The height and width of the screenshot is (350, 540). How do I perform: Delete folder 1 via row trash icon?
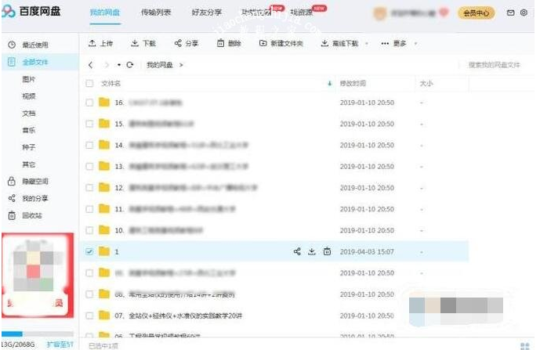point(327,251)
